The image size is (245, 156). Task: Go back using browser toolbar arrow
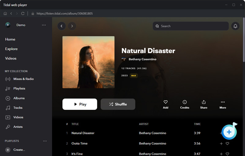[x=11, y=13]
